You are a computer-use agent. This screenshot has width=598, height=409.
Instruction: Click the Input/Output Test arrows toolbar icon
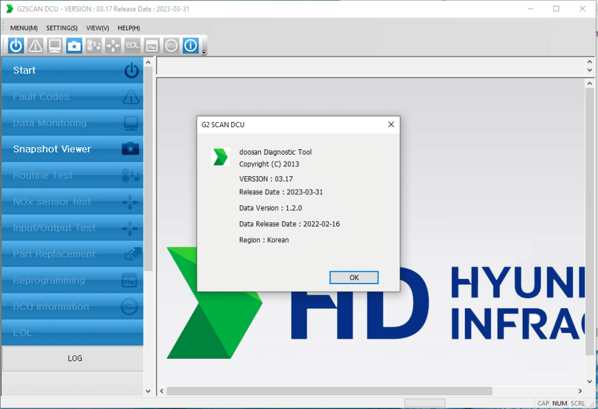[113, 46]
